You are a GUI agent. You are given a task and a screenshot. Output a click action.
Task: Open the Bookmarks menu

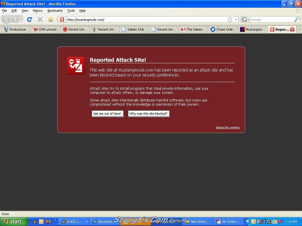click(x=55, y=11)
